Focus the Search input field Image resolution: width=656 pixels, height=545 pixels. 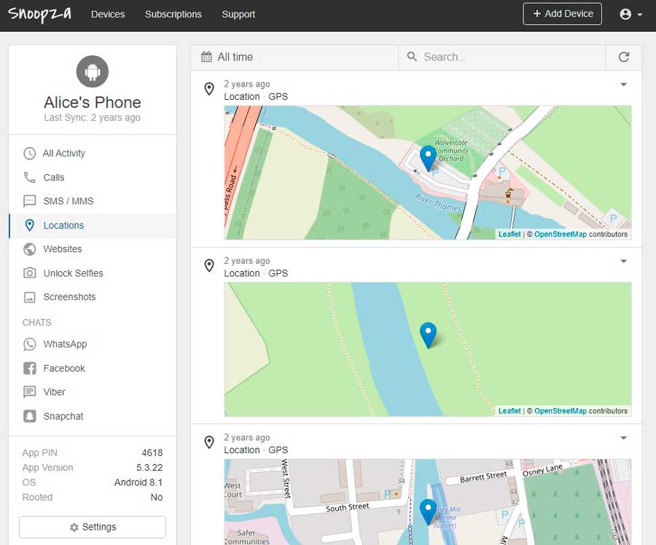click(502, 57)
